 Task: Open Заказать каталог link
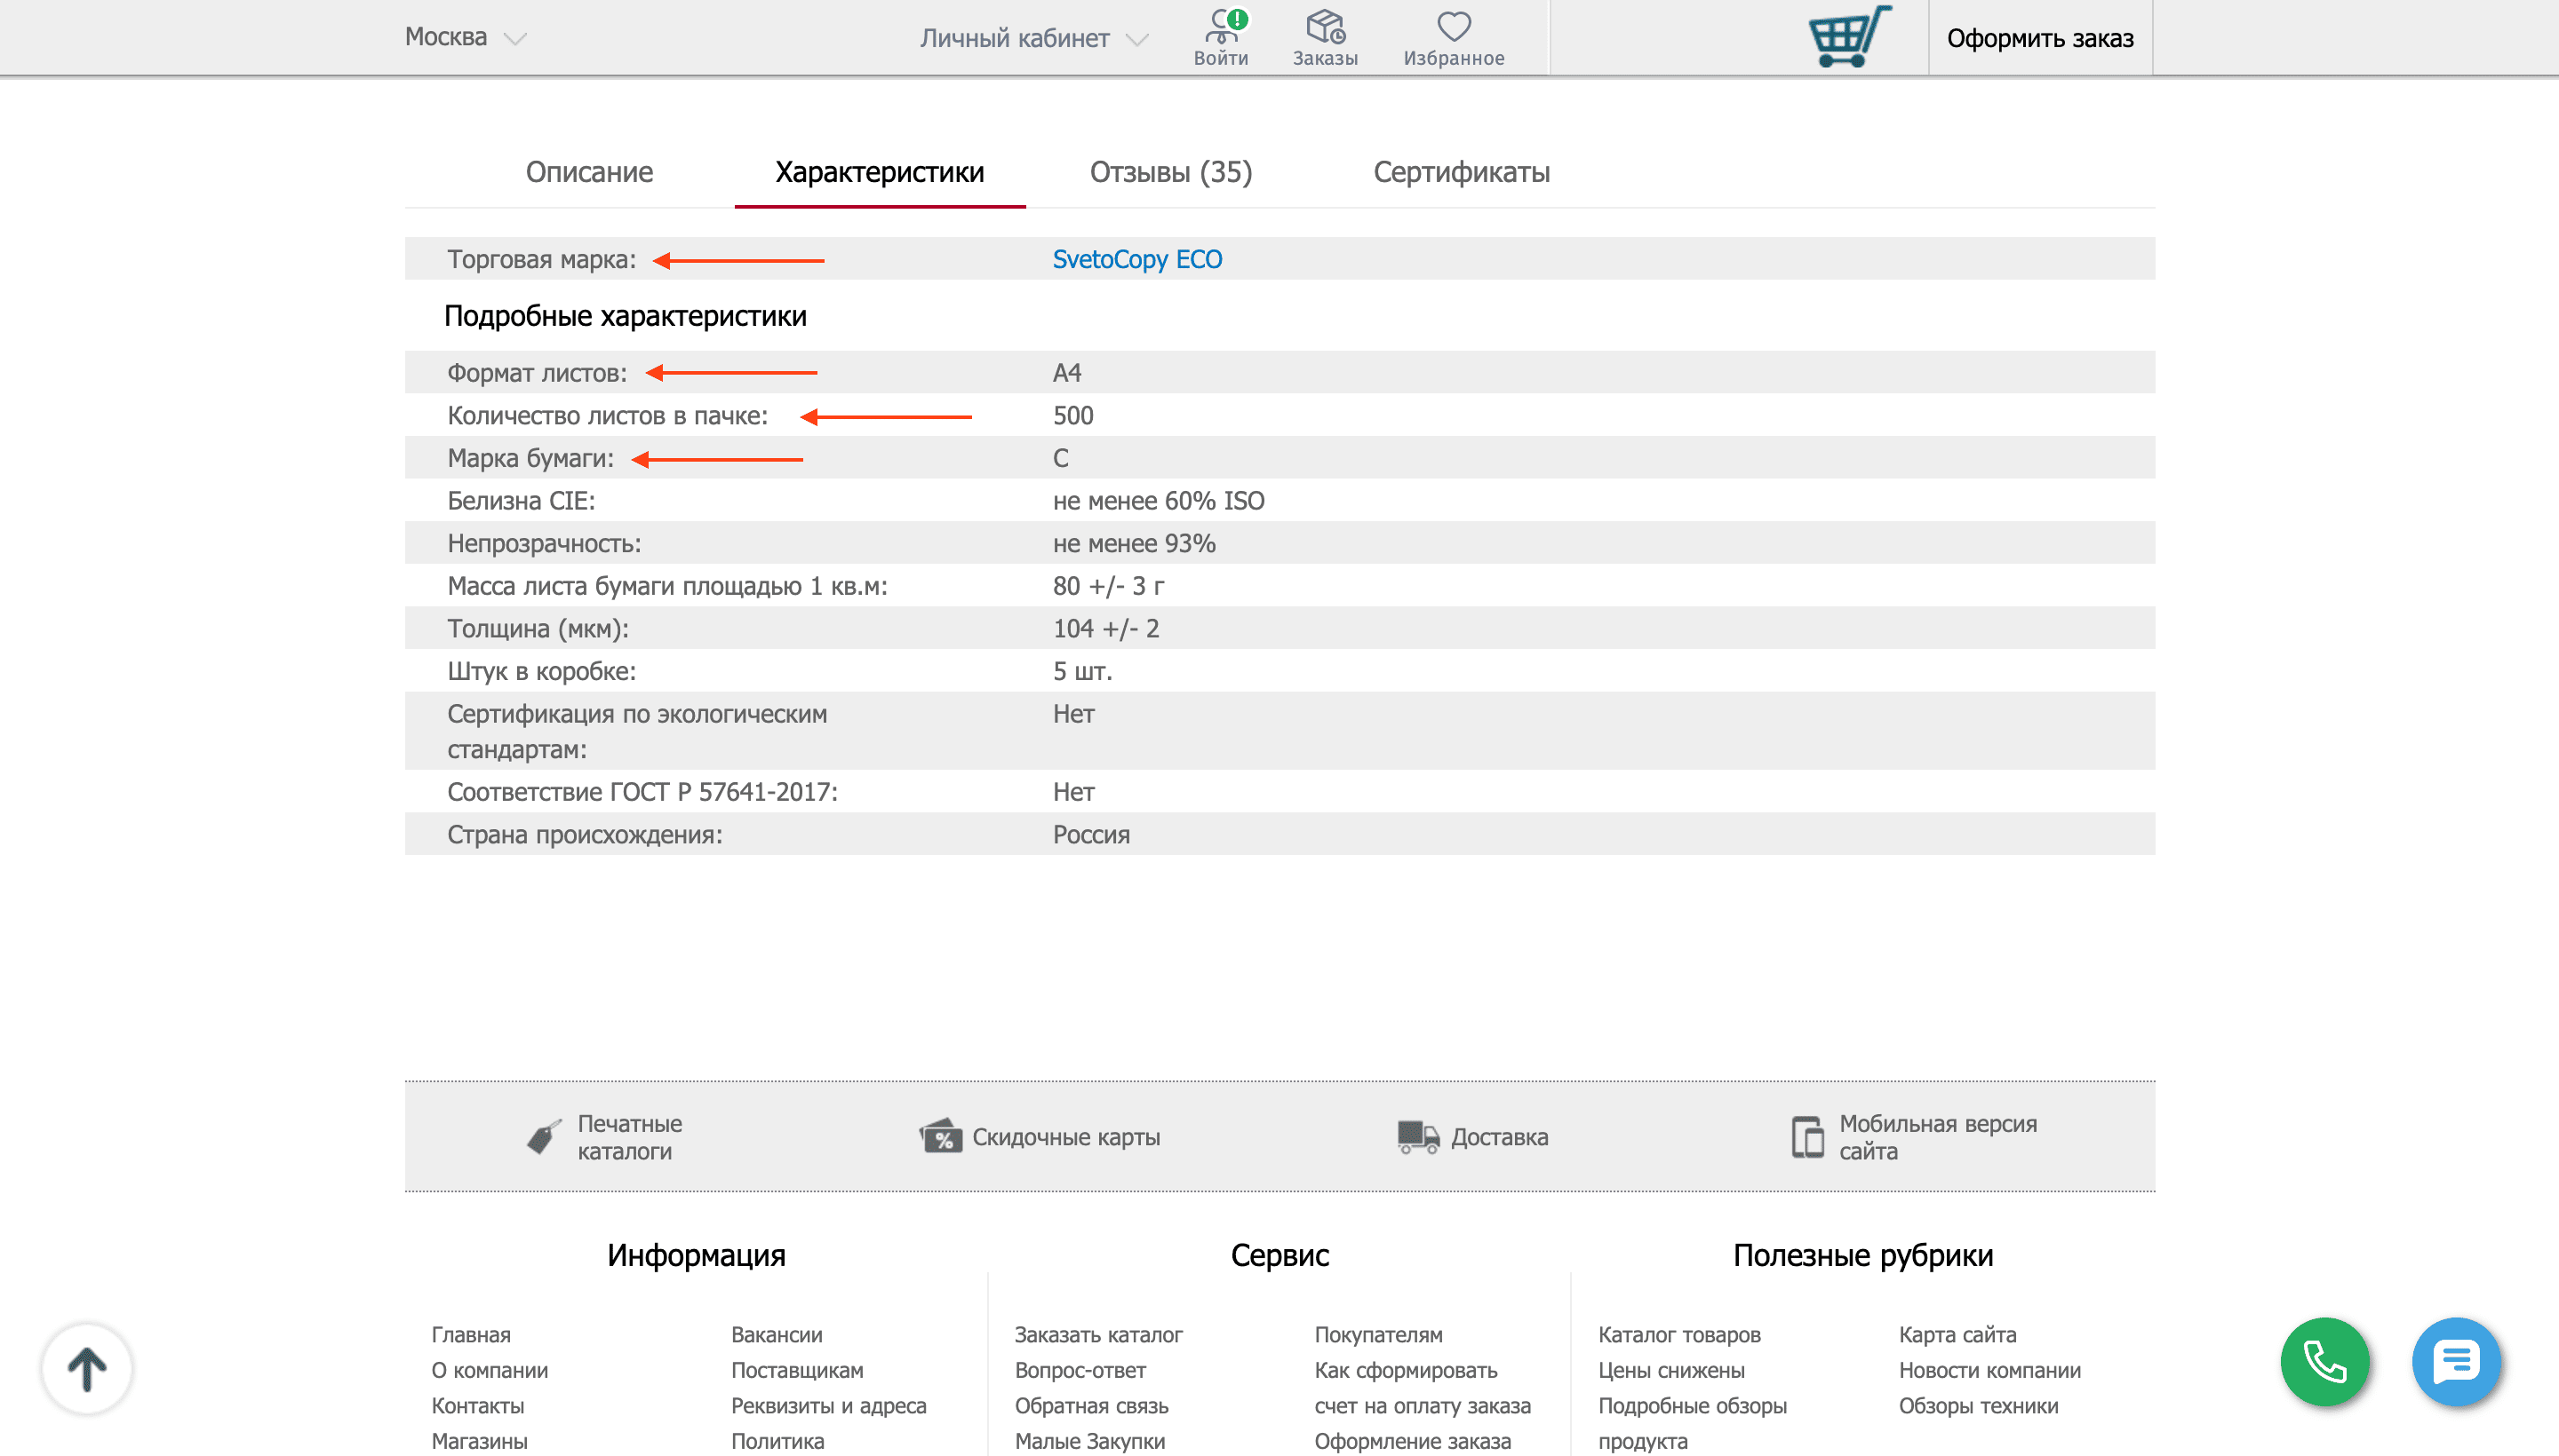tap(1099, 1335)
